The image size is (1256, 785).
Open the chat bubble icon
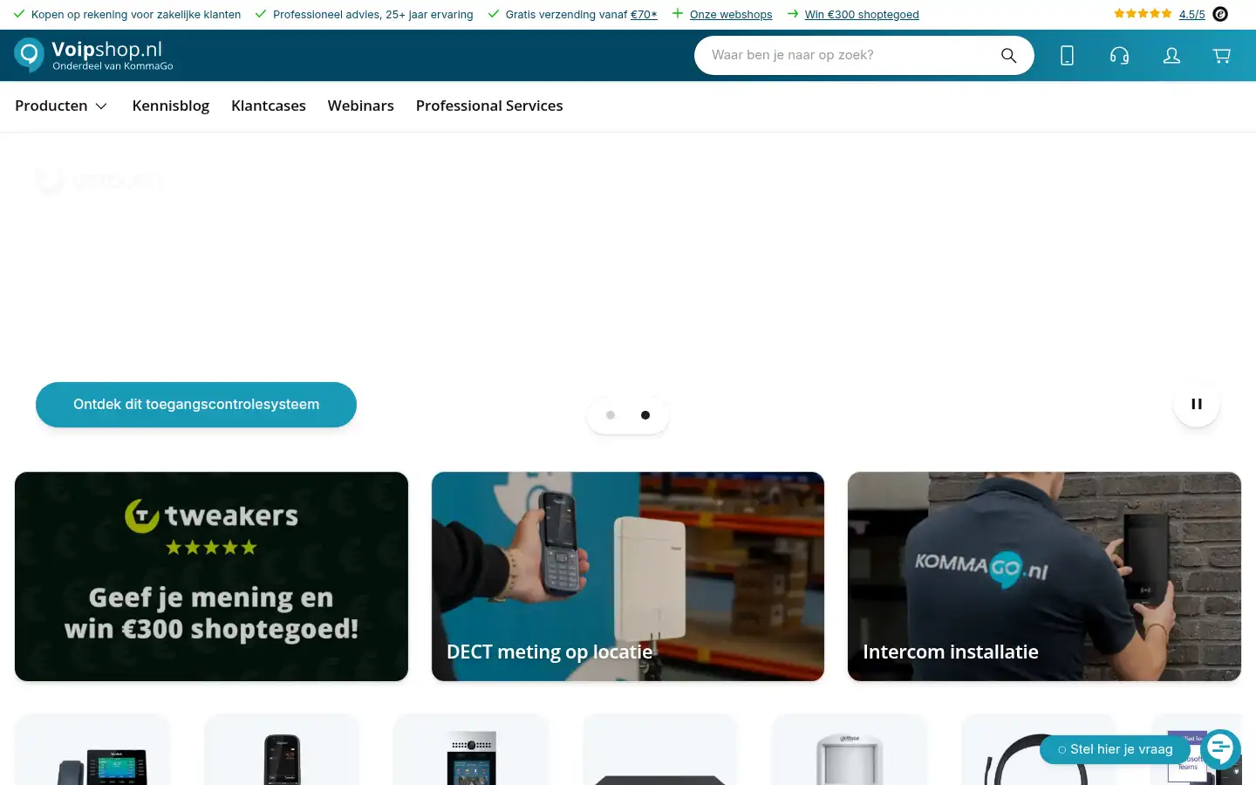click(x=1220, y=749)
